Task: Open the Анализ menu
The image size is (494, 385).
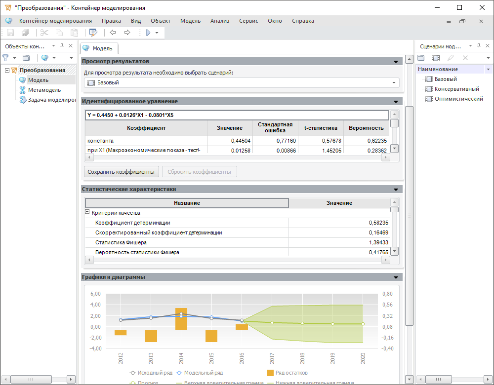Action: point(219,21)
